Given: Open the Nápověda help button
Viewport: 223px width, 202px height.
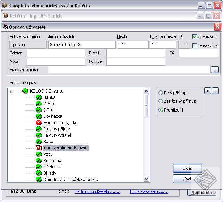Looking at the screenshot, I should 202,193.
